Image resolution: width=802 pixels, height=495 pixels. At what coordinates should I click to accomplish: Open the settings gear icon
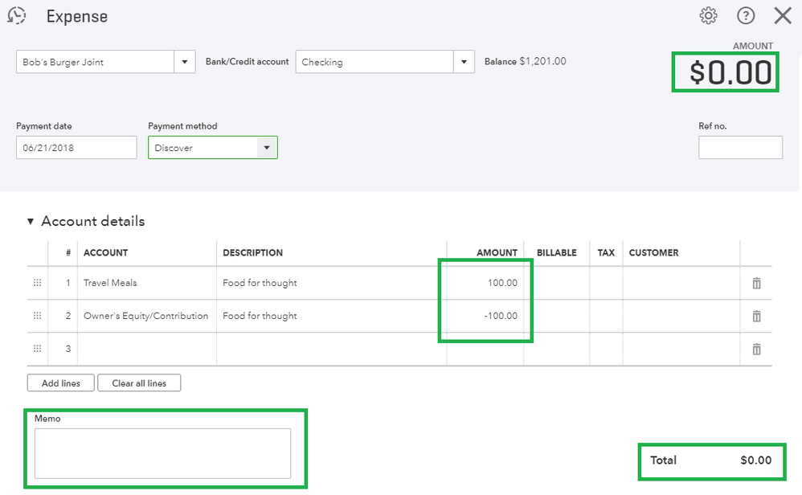pos(708,15)
